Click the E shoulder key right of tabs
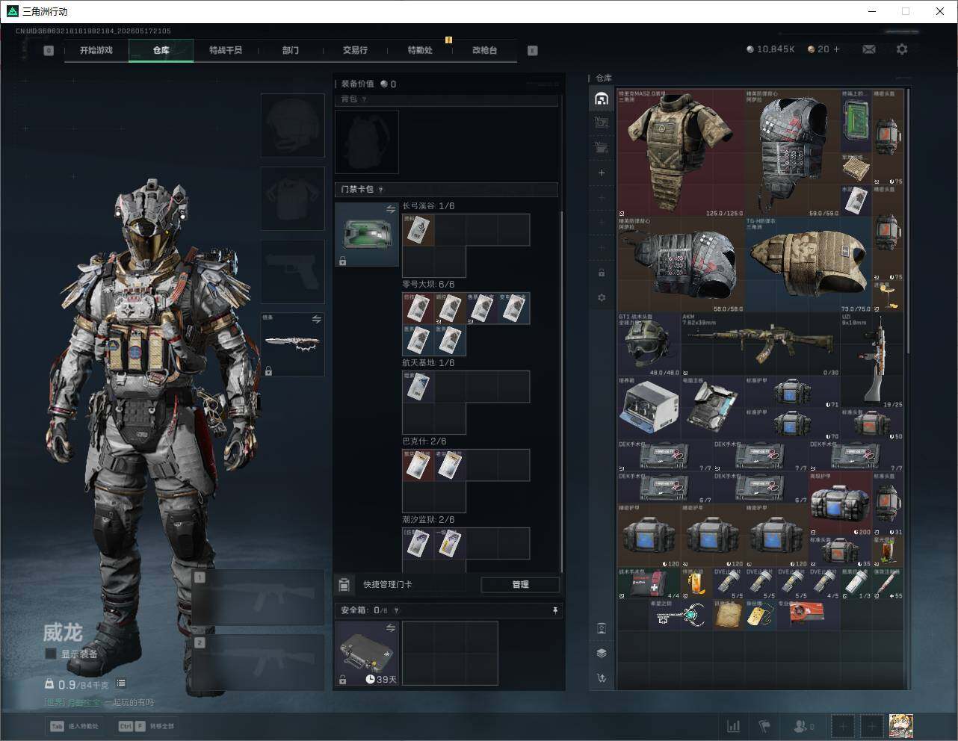Screen dimensions: 958x741 click(533, 51)
